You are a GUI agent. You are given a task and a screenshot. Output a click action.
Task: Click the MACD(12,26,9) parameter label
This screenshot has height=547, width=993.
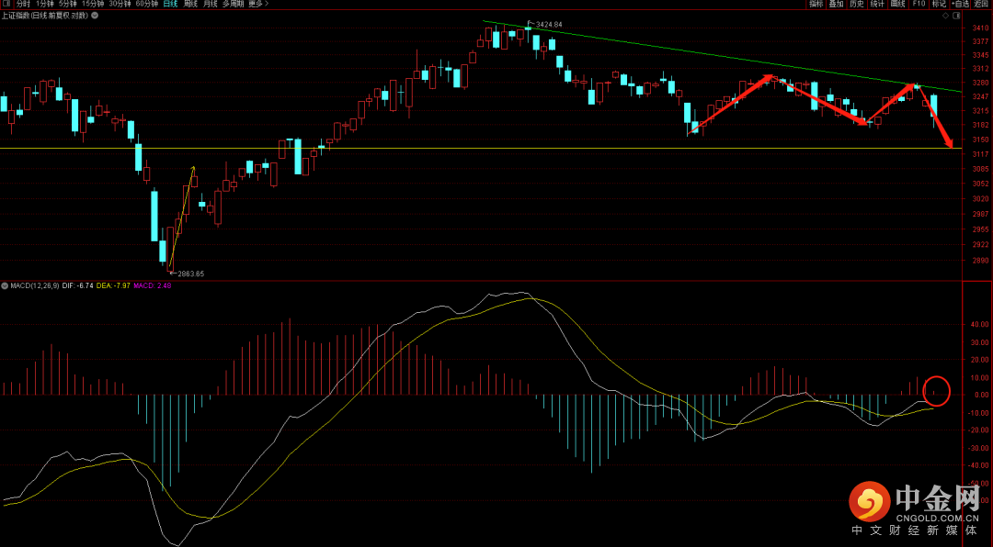click(x=36, y=285)
